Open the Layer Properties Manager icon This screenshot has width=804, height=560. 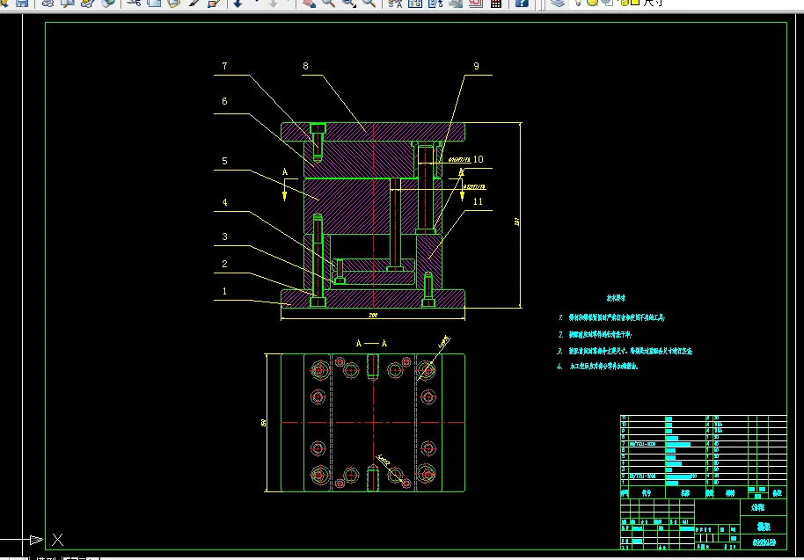(558, 3)
